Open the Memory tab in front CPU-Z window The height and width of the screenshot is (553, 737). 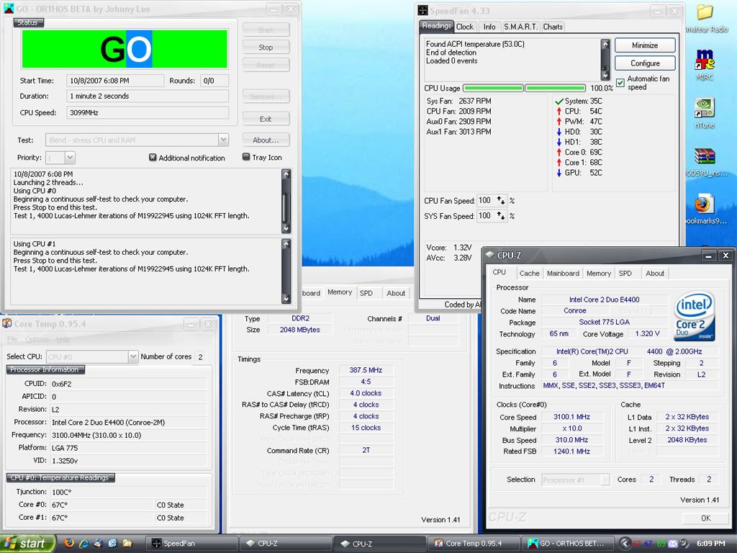599,273
